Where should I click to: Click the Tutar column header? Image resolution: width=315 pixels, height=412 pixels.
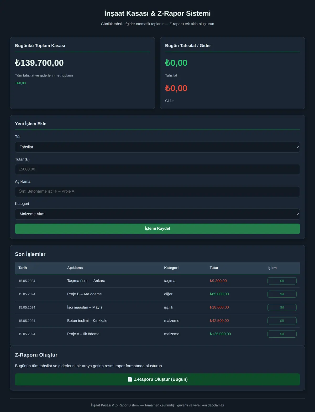[x=214, y=268]
